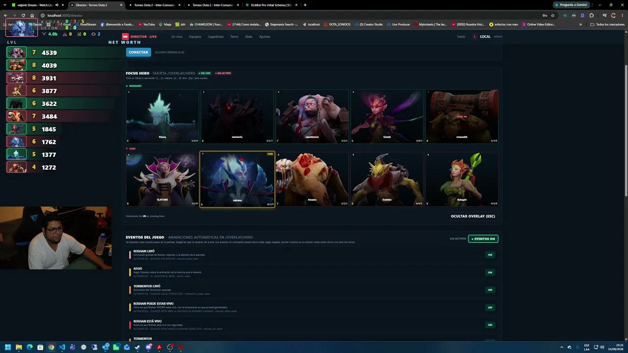This screenshot has height=353, width=628.
Task: Open Visual Studio Code from the taskbar
Action: [62, 347]
